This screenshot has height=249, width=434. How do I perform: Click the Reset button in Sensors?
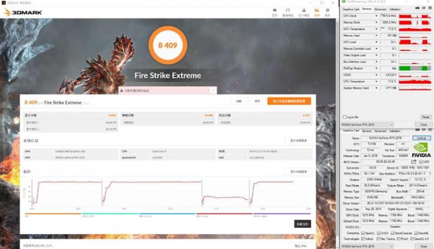pos(426,117)
